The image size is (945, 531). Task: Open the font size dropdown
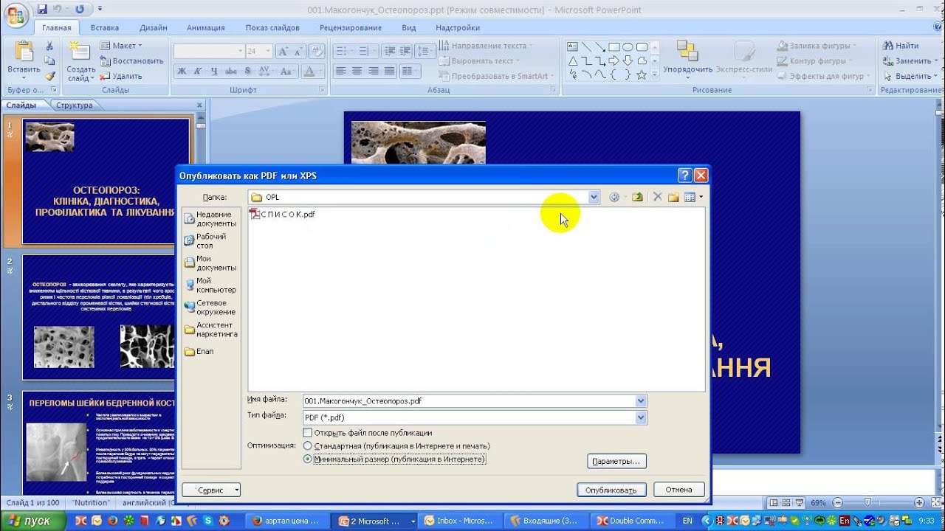(x=269, y=52)
